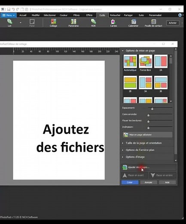Click the Coins arrondis slider
186x224 pixels.
[160, 115]
